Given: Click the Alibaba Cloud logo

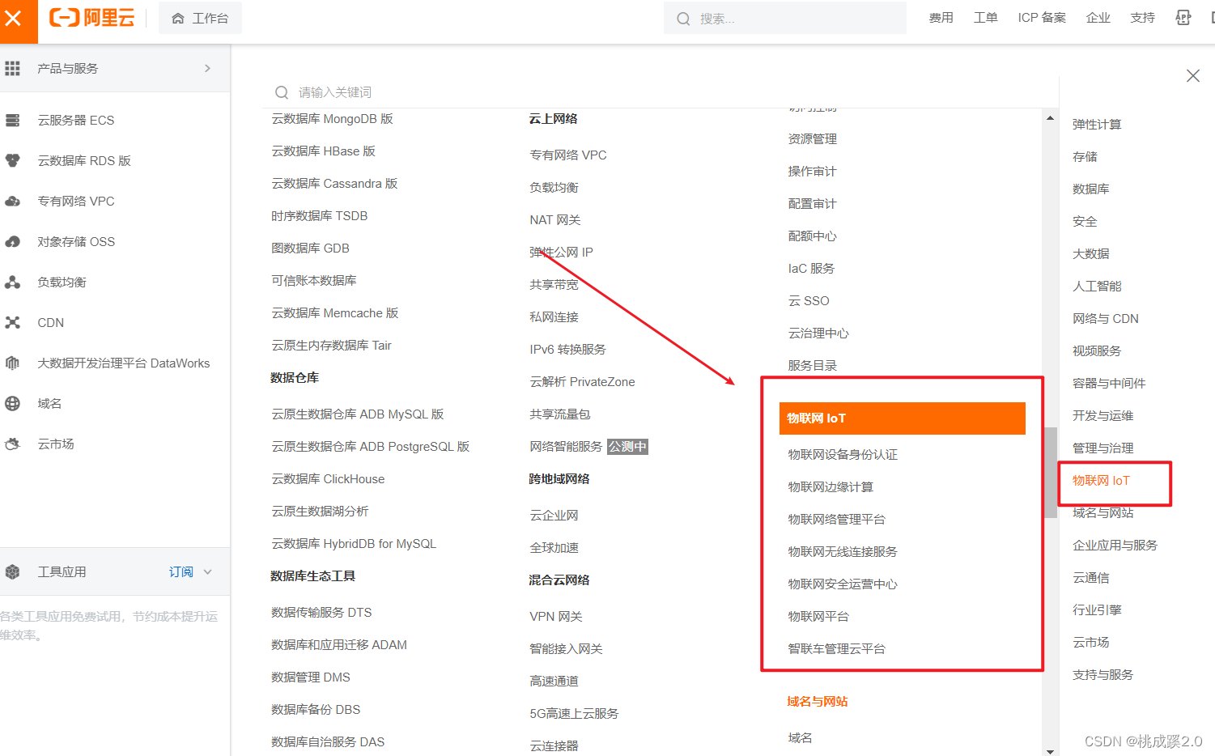Looking at the screenshot, I should (x=91, y=18).
